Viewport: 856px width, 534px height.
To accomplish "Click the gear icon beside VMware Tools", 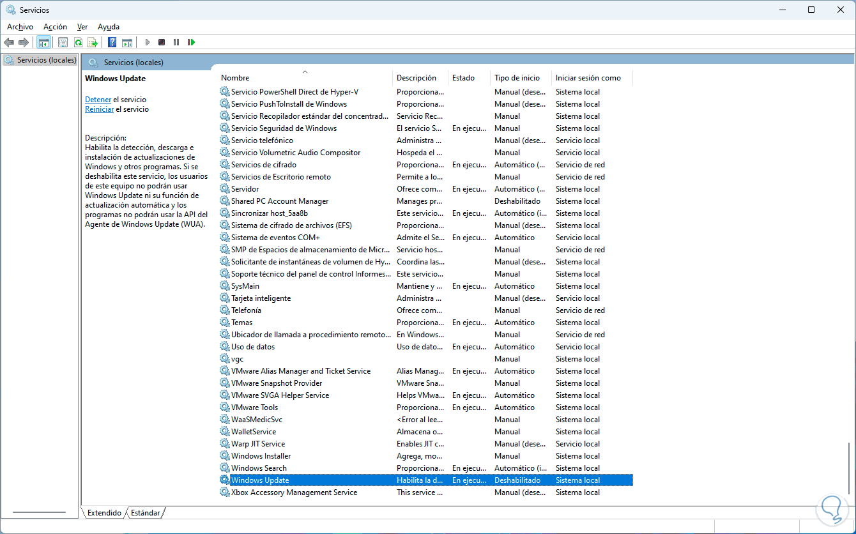I will [x=224, y=408].
